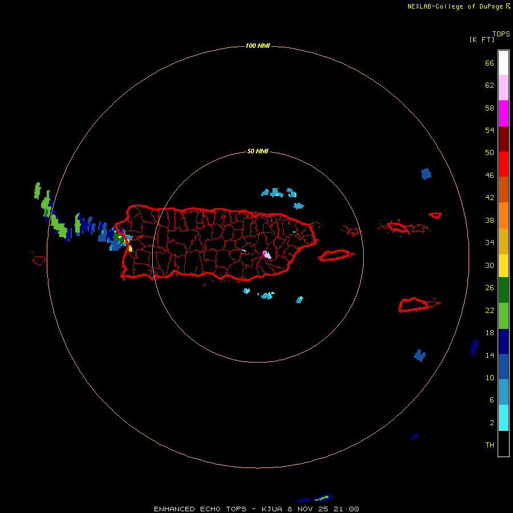Choose the bright red legend swatch
Image resolution: width=513 pixels, height=513 pixels.
[x=503, y=164]
